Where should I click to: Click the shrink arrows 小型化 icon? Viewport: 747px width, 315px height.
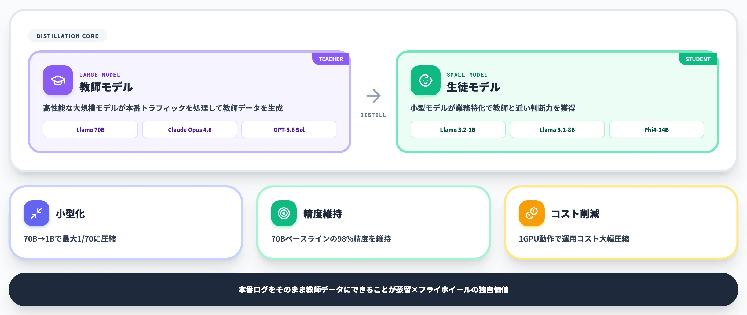point(36,213)
